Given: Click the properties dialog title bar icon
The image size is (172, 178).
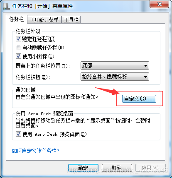Looking at the screenshot, I should pyautogui.click(x=7, y=6).
